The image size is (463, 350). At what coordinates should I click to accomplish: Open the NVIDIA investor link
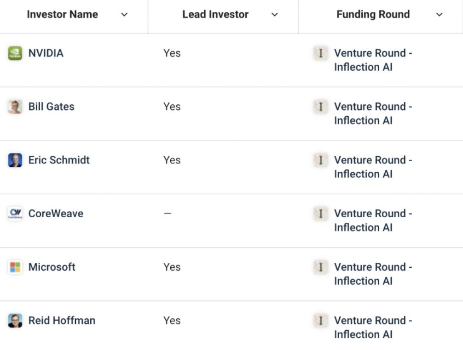[x=46, y=53]
